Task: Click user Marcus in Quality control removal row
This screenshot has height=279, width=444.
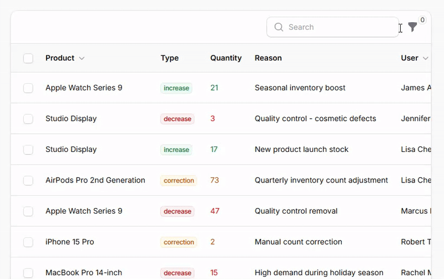Action: pos(416,211)
